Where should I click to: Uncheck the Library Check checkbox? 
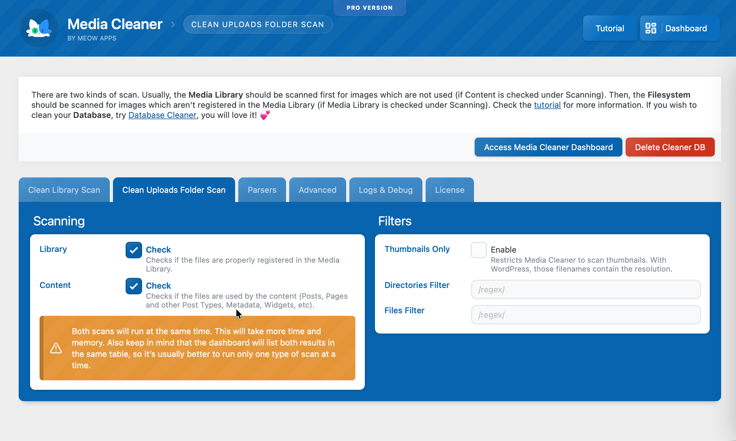click(x=134, y=250)
